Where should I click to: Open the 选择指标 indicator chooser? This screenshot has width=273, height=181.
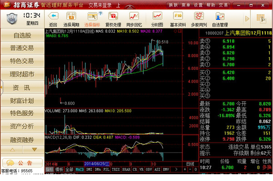click(x=92, y=17)
